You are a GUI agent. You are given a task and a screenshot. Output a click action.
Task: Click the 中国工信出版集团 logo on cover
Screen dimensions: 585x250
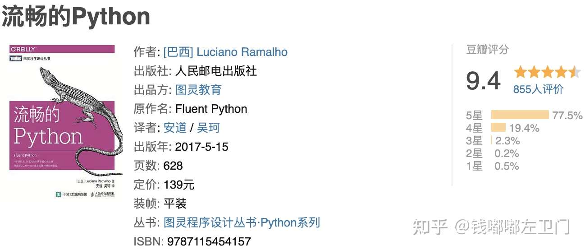71,194
